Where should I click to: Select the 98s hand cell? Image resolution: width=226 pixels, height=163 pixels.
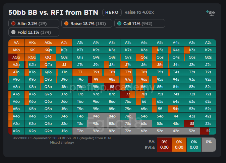(x=112, y=79)
